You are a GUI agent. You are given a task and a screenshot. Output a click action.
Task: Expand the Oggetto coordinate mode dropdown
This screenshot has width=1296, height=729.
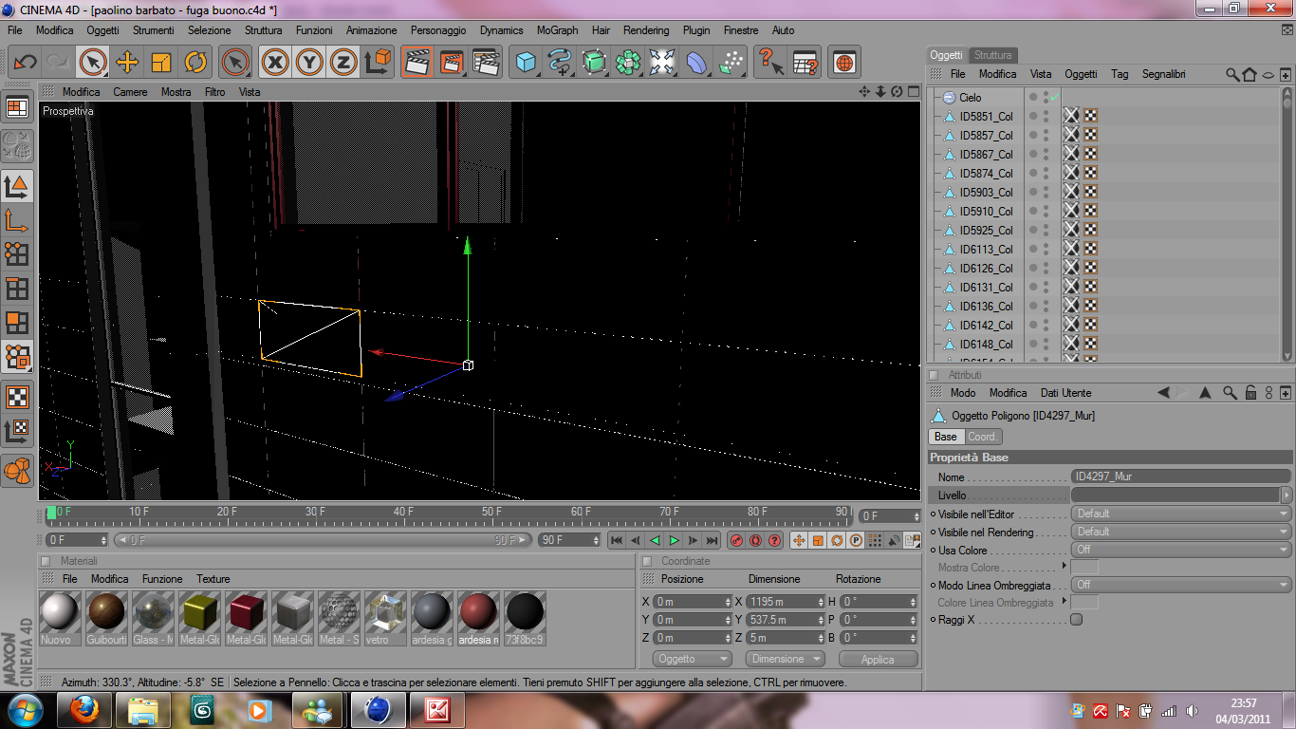(692, 659)
